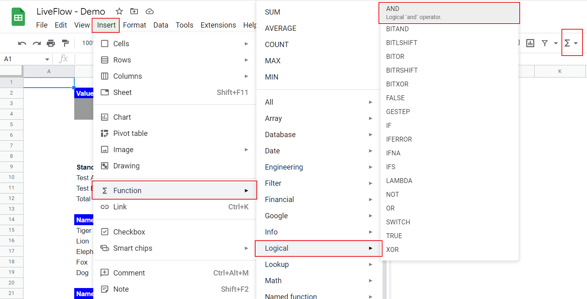Image resolution: width=587 pixels, height=299 pixels.
Task: Select the Function menu entry
Action: 175,191
